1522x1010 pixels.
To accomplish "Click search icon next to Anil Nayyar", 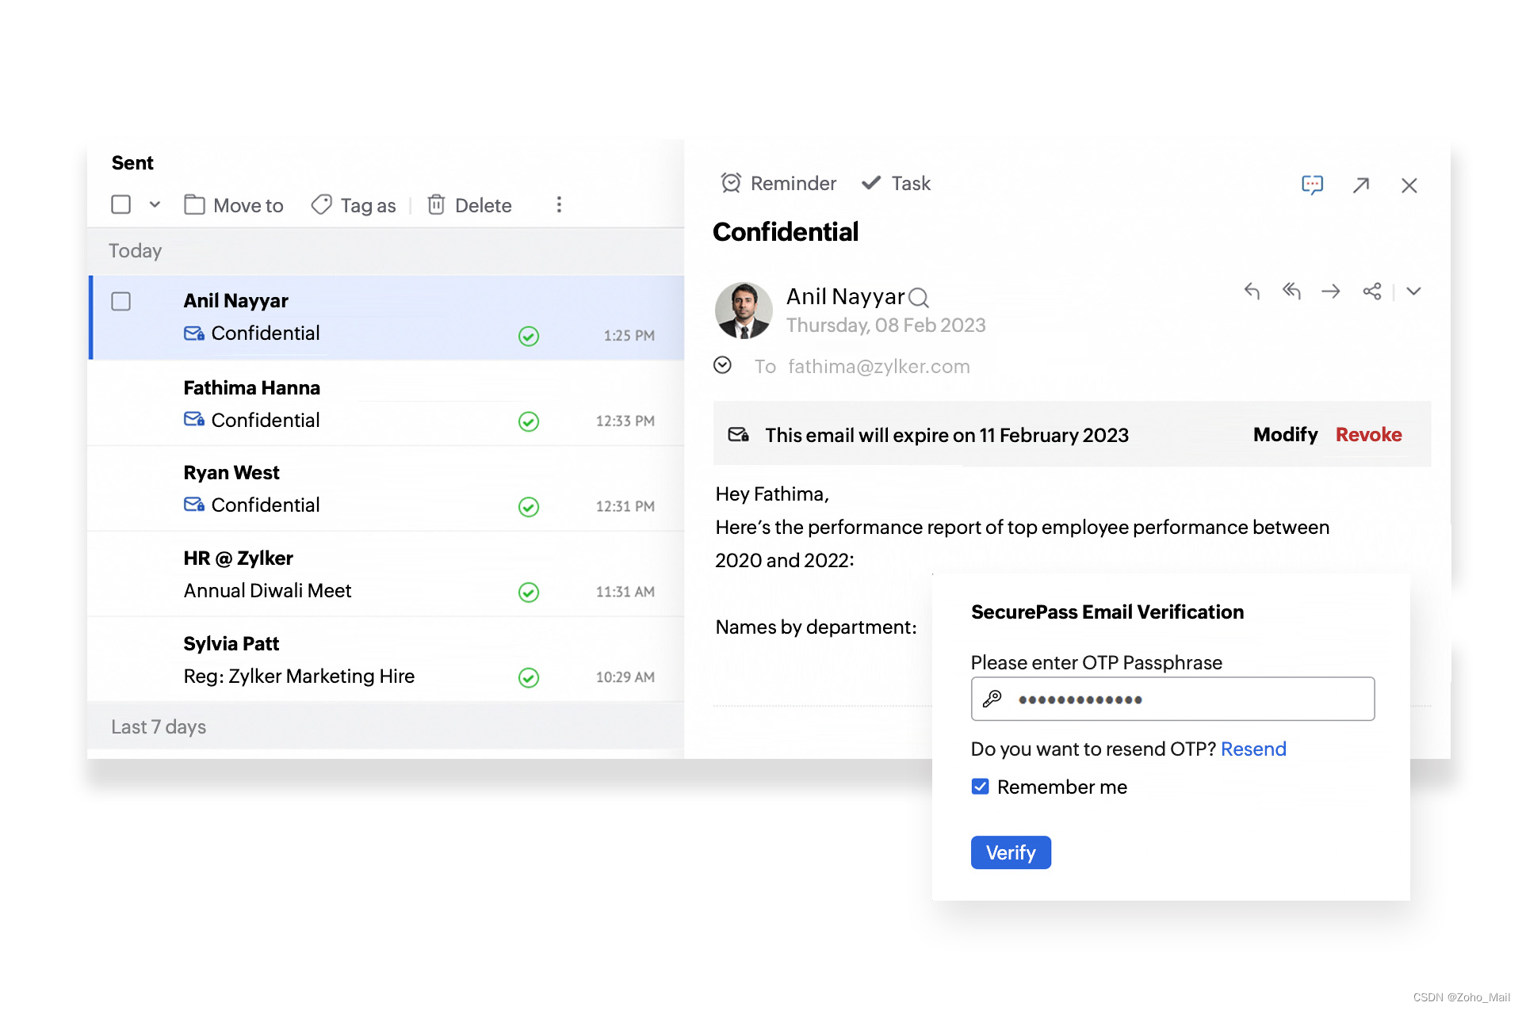I will (919, 298).
